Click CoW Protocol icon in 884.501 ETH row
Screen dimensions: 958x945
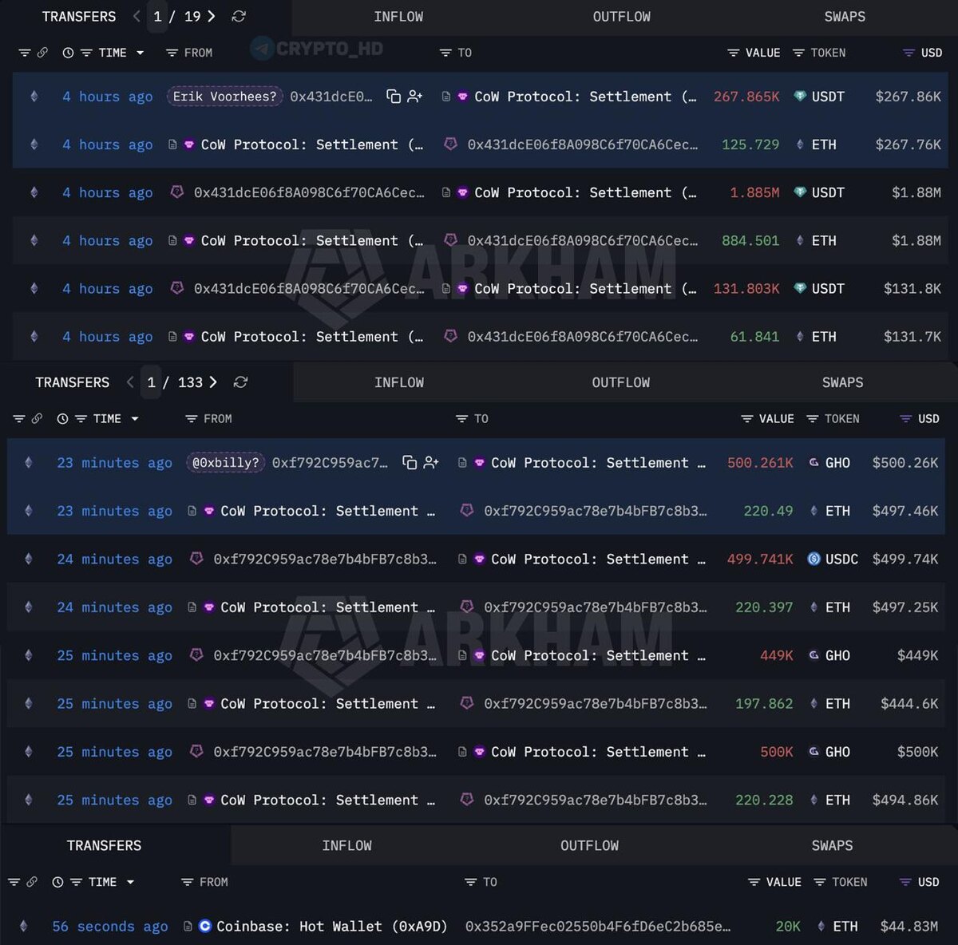[x=189, y=240]
